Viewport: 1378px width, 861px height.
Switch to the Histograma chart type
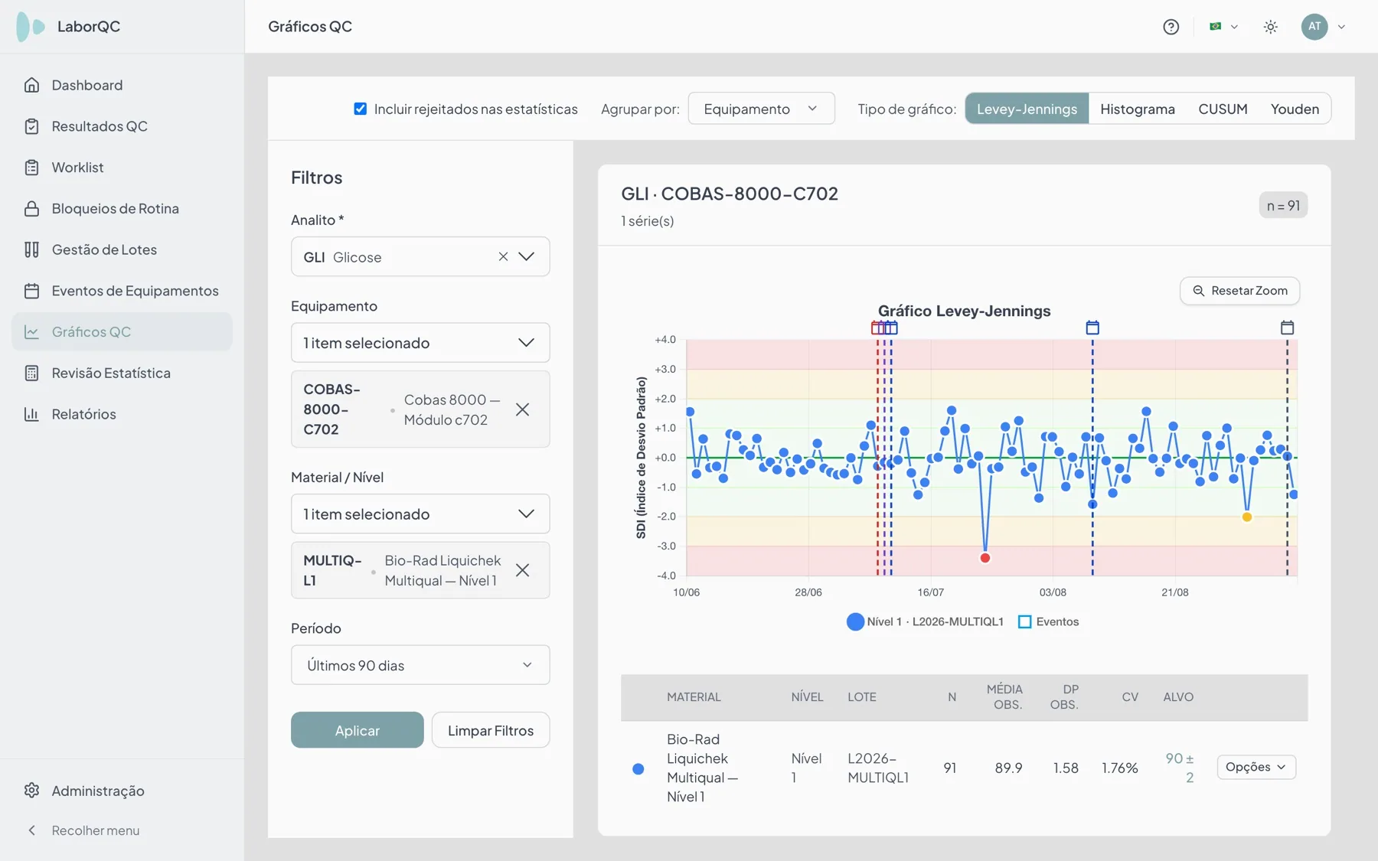pyautogui.click(x=1137, y=109)
